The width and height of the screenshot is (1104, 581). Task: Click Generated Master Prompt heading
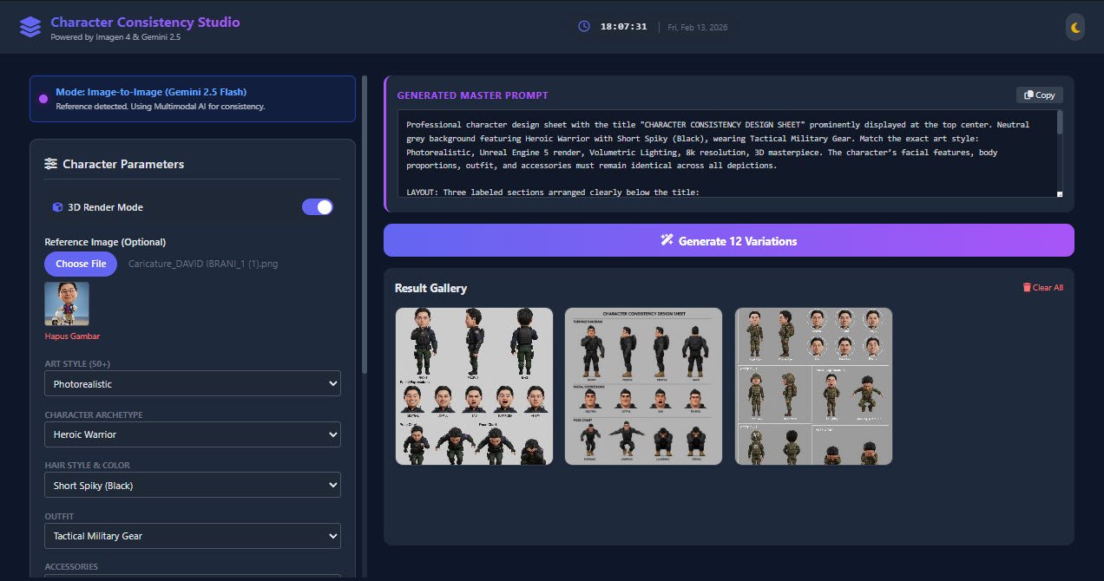coord(472,95)
